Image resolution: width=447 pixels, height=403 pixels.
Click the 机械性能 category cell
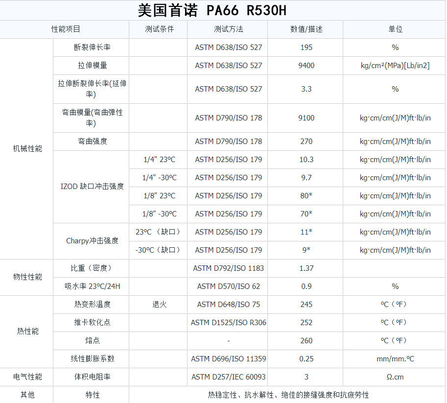27,149
